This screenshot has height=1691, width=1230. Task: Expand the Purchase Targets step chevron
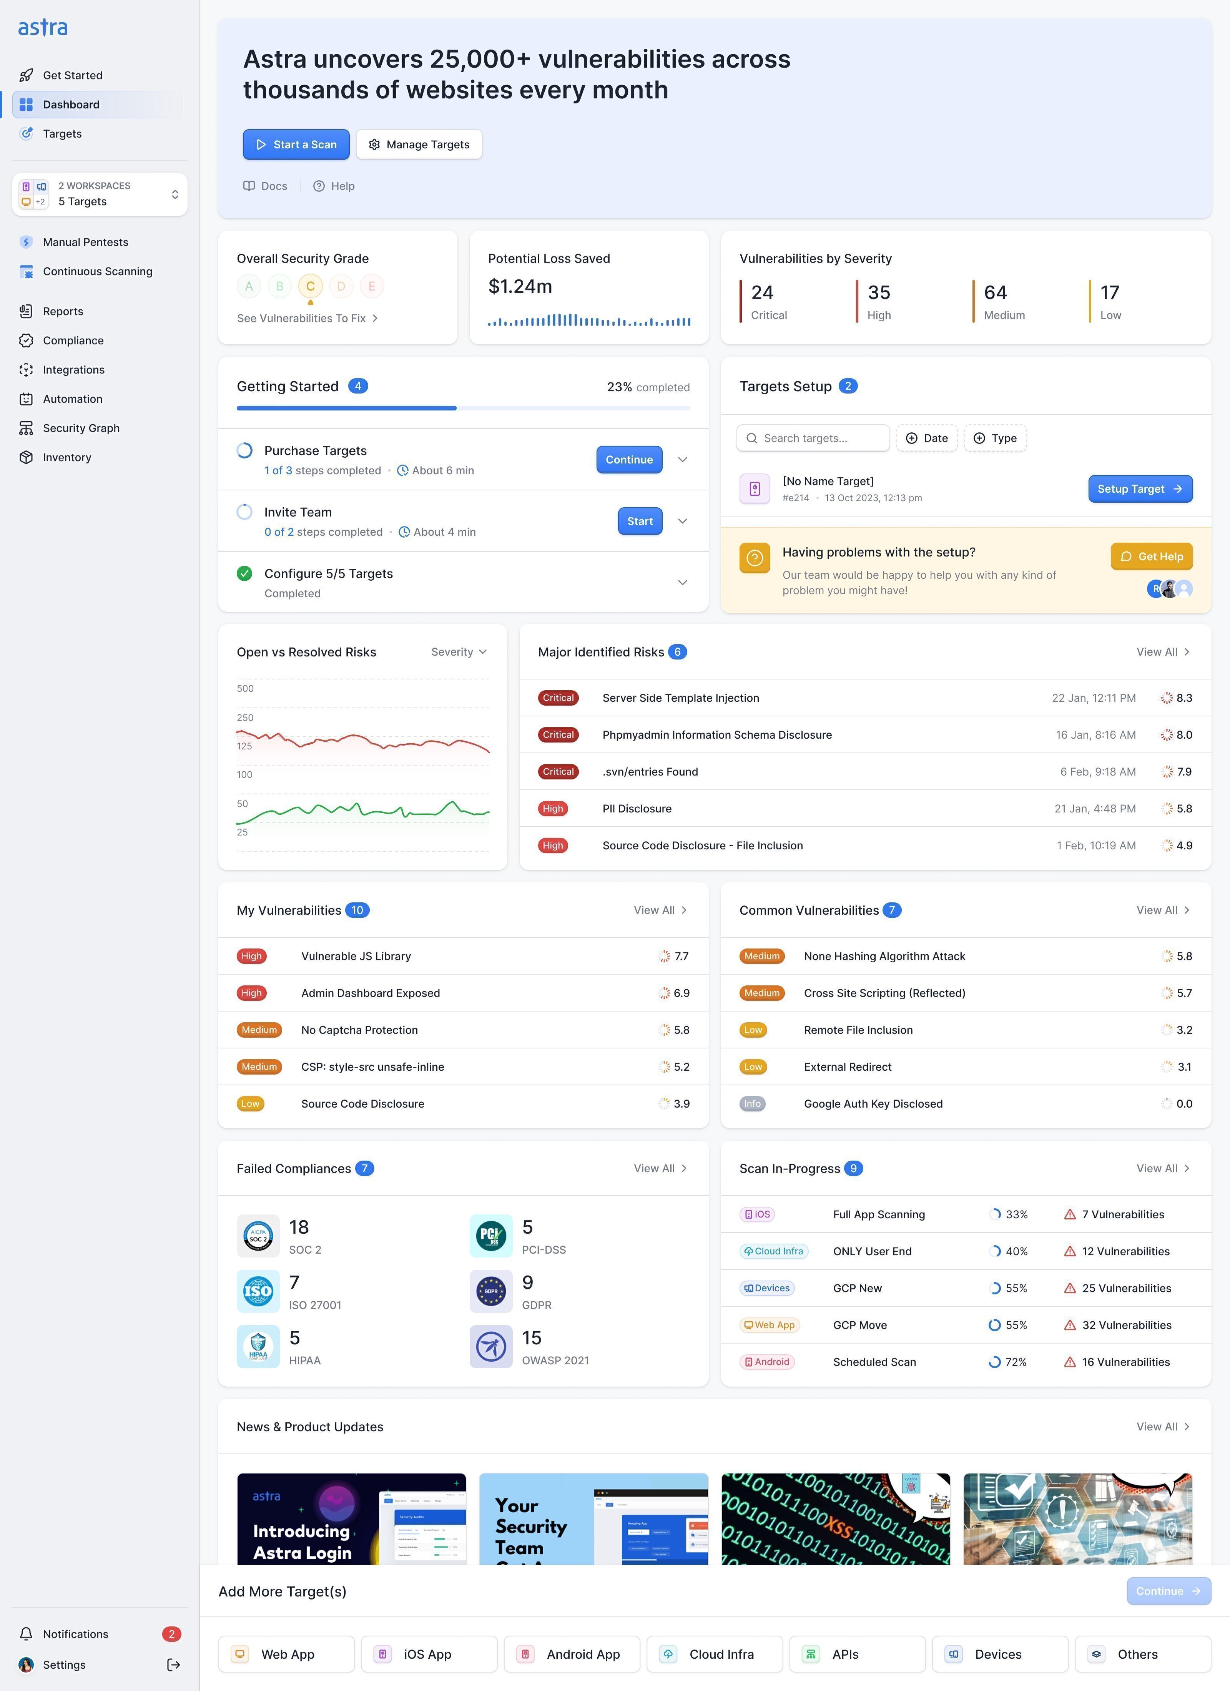pos(683,459)
